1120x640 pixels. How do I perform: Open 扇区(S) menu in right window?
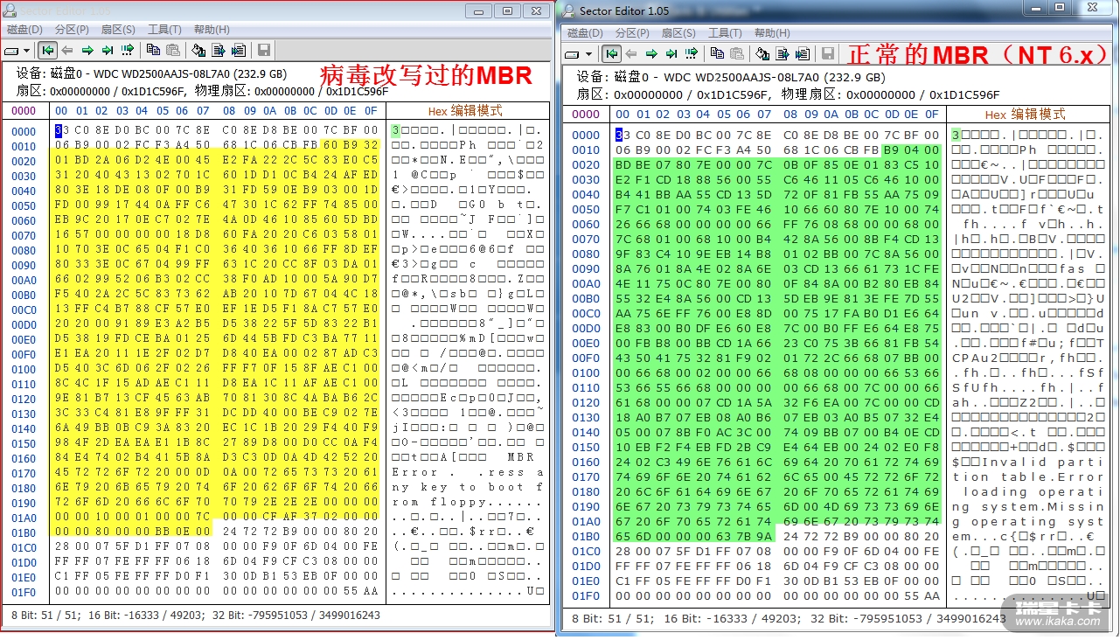(678, 33)
